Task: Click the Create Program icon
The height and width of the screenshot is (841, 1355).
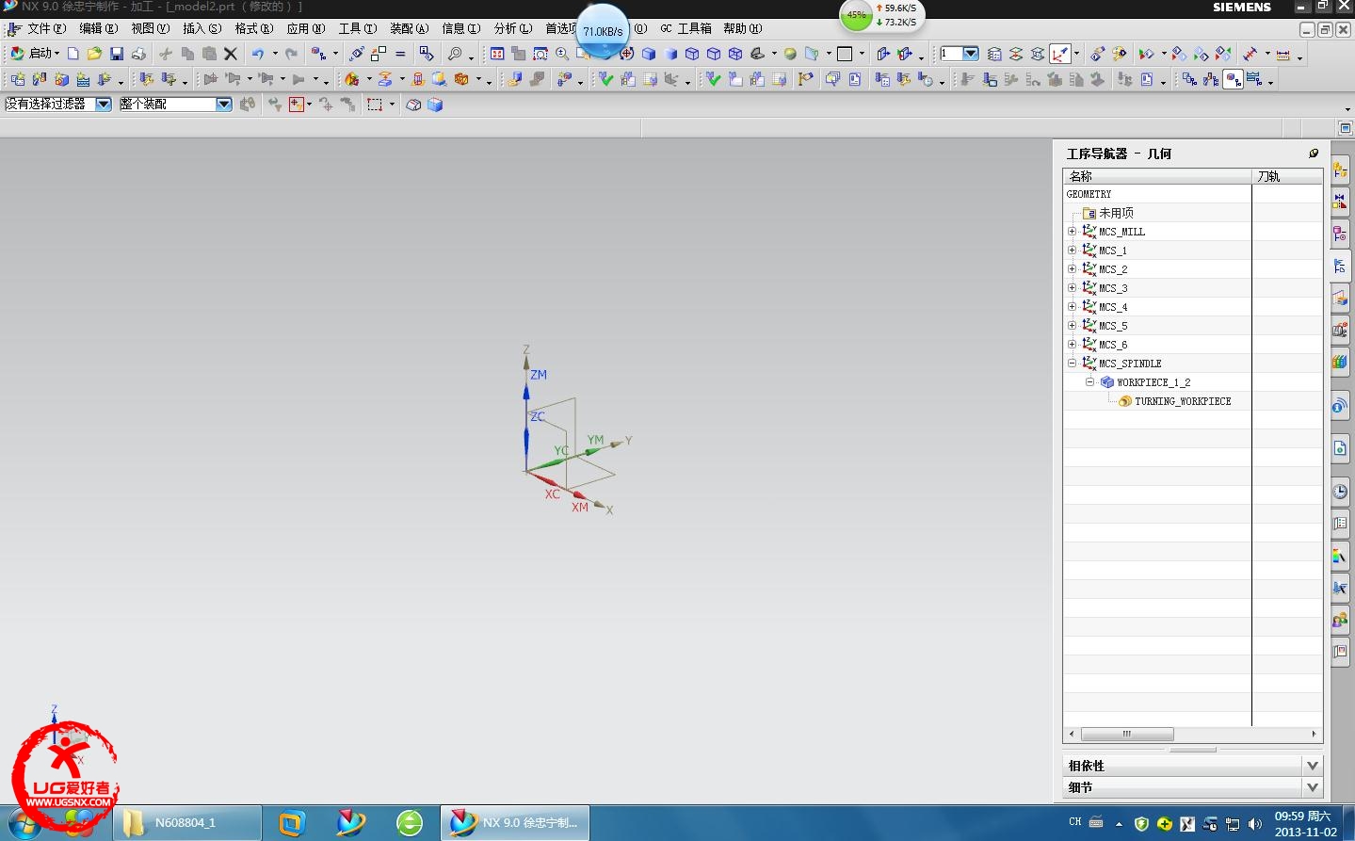Action: 18,80
